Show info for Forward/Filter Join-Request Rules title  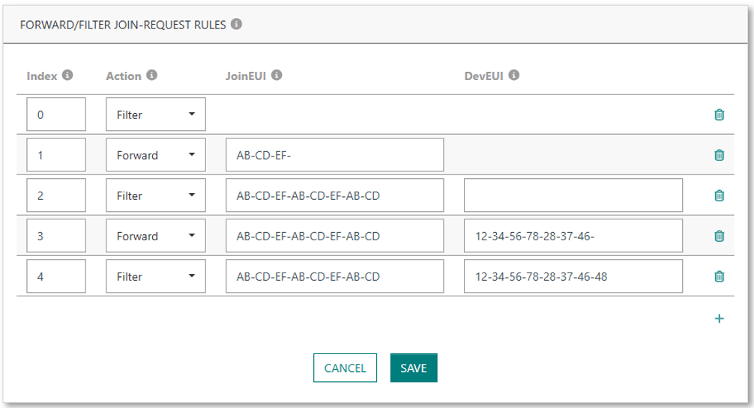point(236,24)
